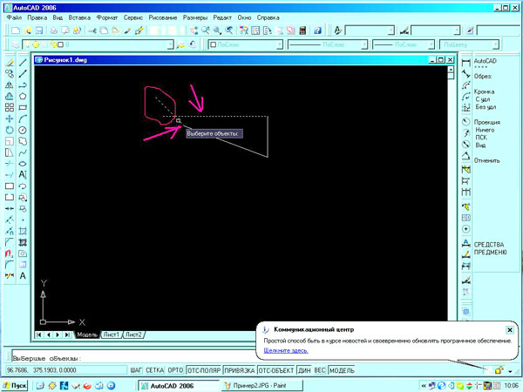Pick the Circle draw tool
523x392 pixels.
click(x=23, y=130)
